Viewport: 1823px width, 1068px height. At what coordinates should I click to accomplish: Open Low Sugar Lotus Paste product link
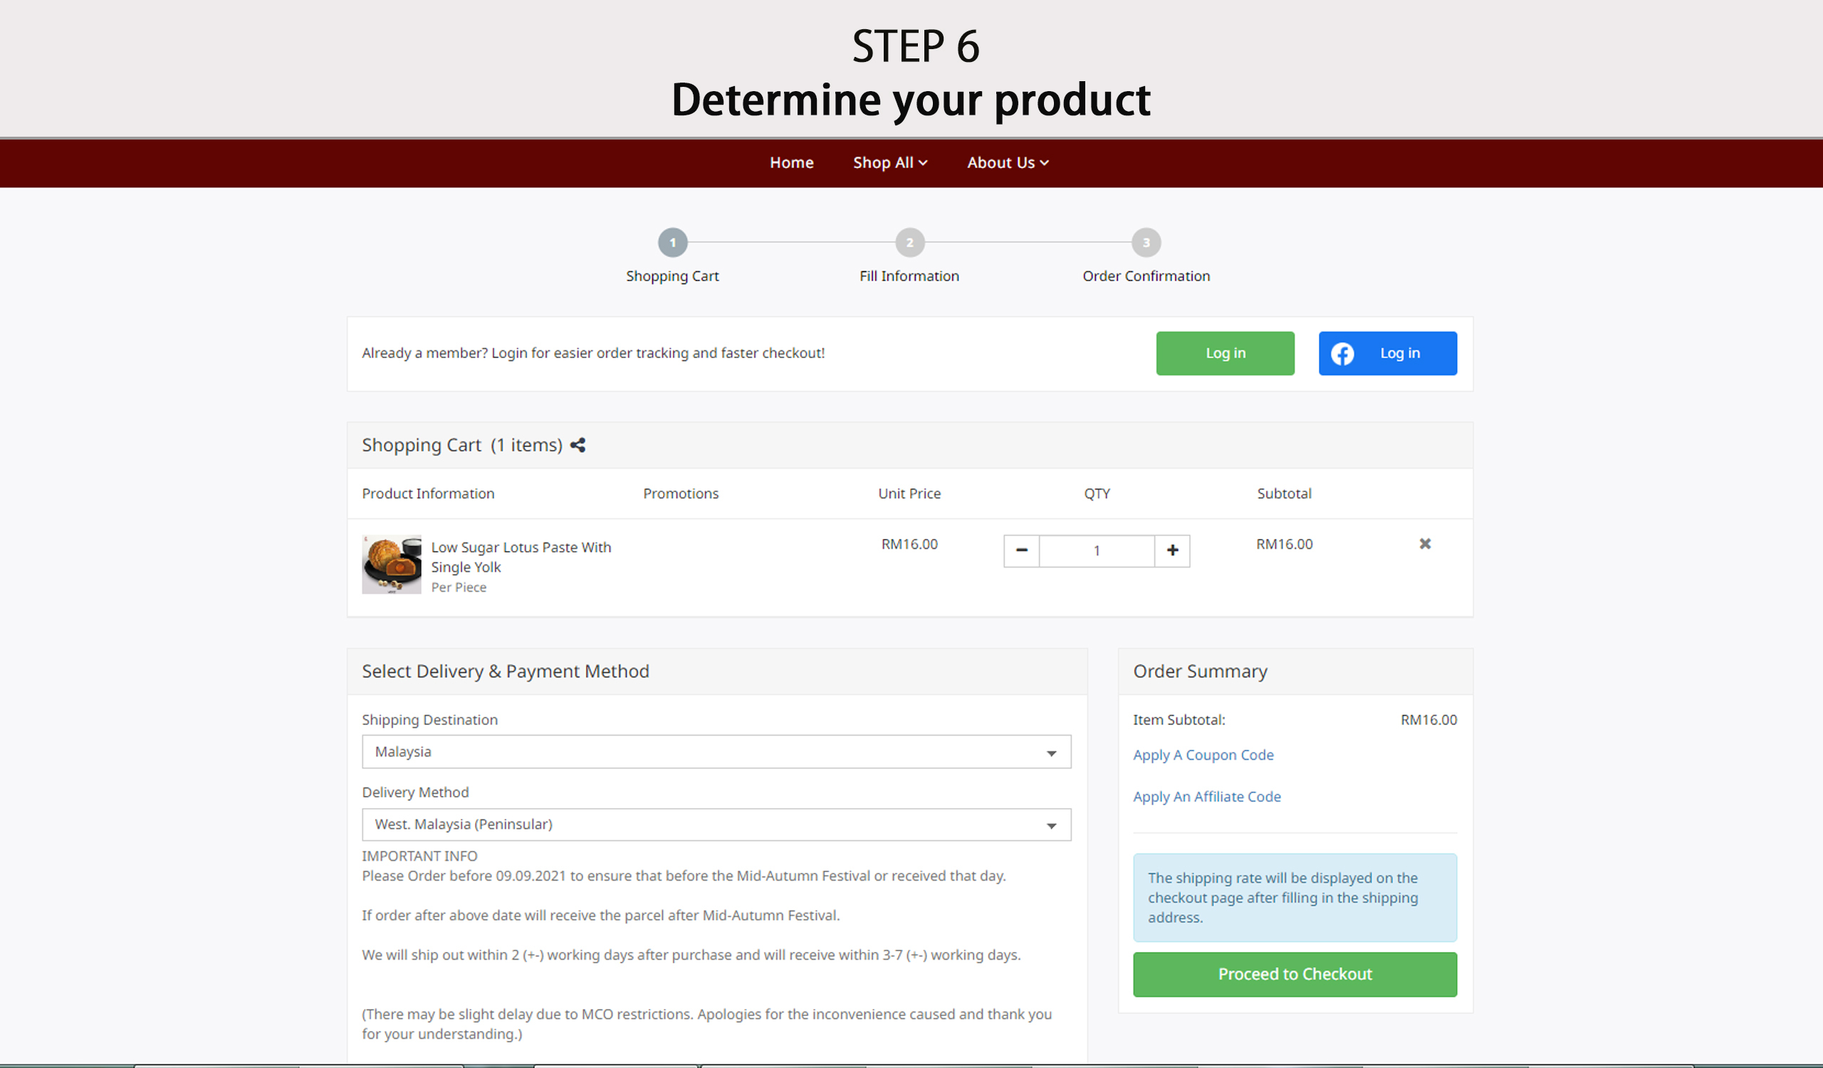pyautogui.click(x=520, y=557)
